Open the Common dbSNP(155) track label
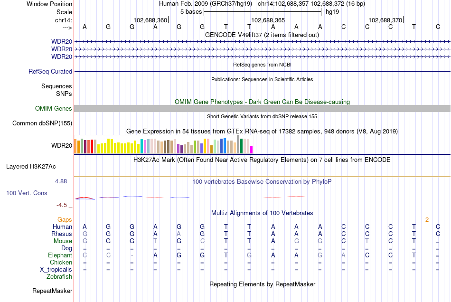 (42, 123)
